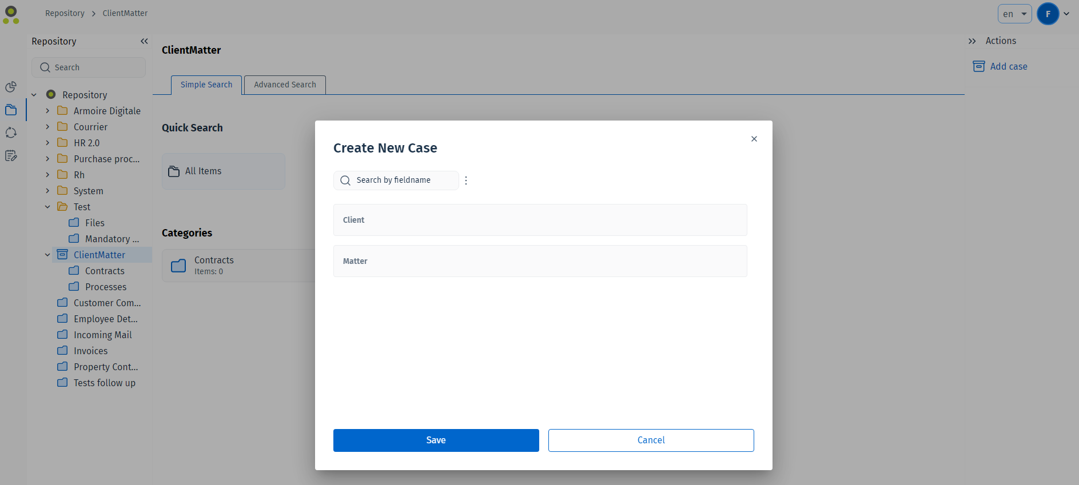The width and height of the screenshot is (1079, 485).
Task: Click Repository in the breadcrumb
Action: (x=65, y=13)
